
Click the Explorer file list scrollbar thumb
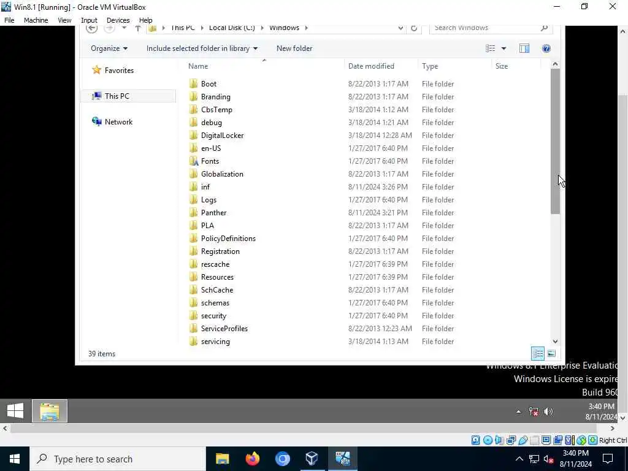[554, 141]
